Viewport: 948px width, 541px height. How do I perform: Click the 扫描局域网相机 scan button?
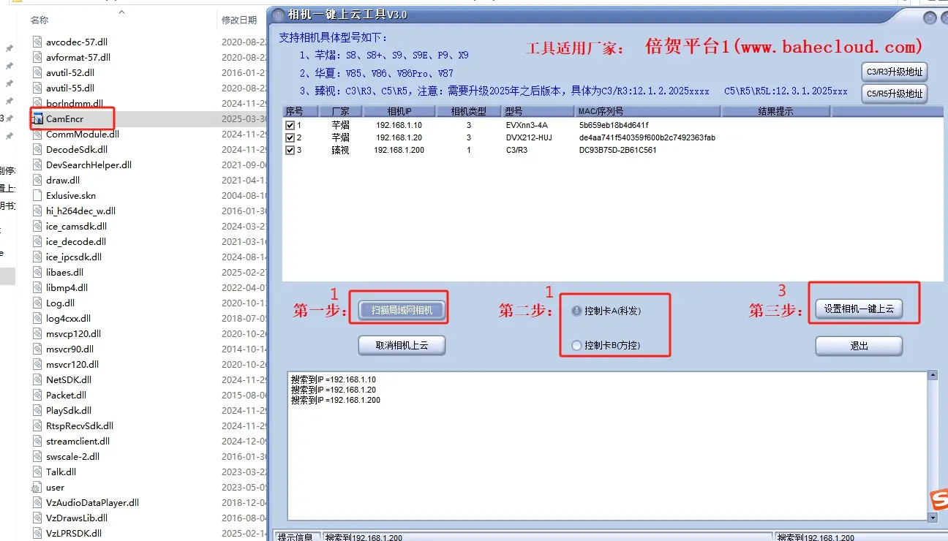(x=402, y=309)
